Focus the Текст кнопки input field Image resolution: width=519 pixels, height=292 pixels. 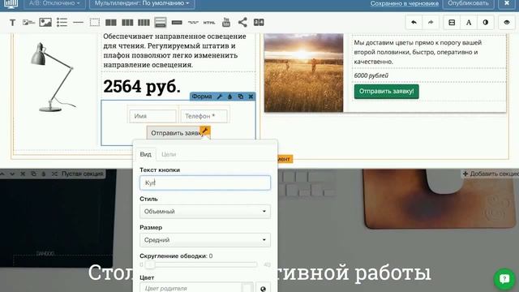pos(205,182)
